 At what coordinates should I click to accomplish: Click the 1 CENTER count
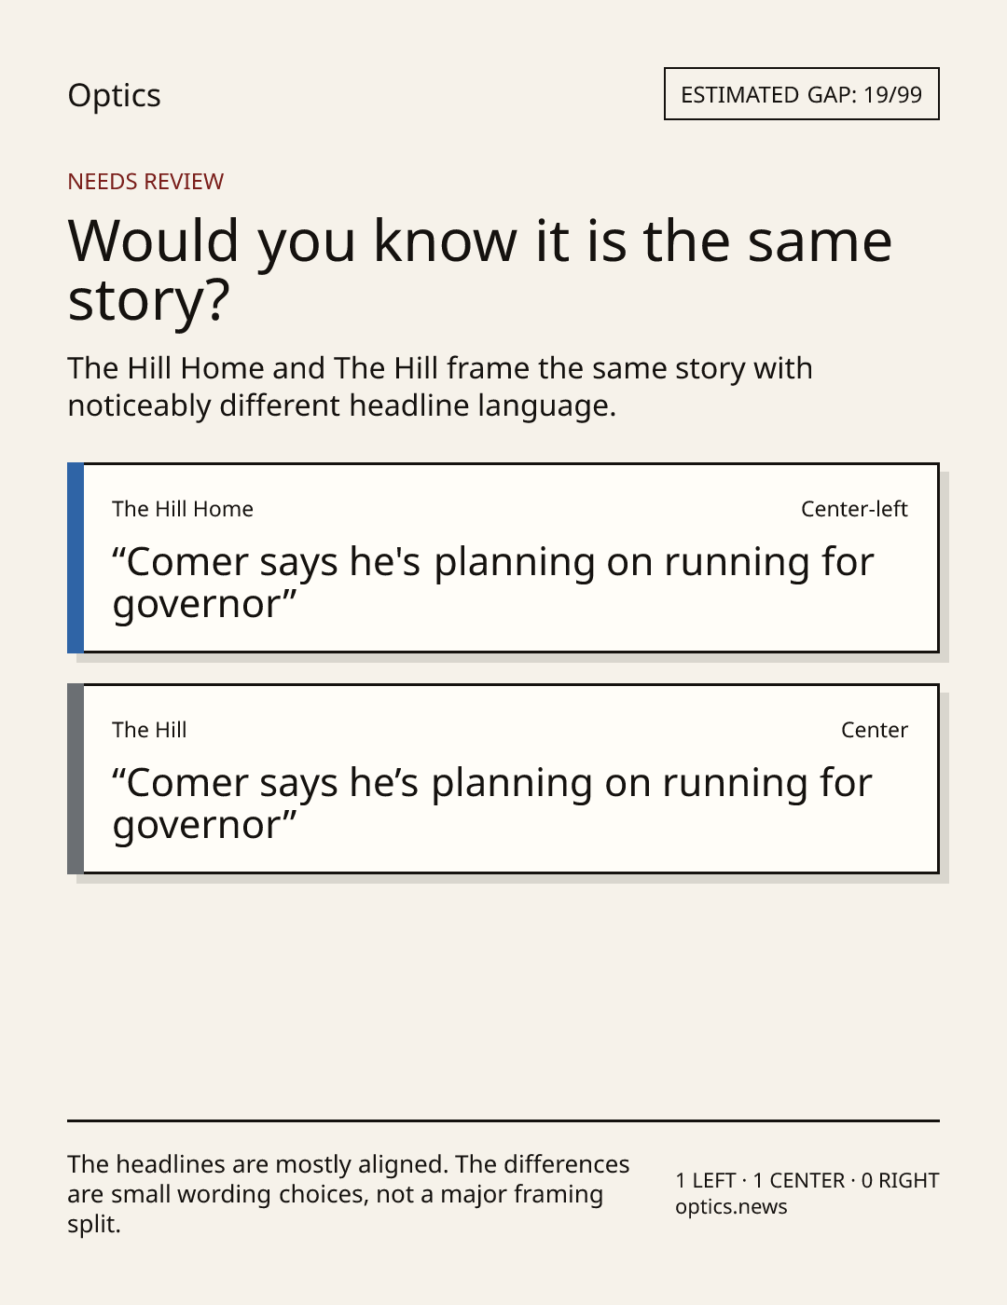pyautogui.click(x=799, y=1181)
